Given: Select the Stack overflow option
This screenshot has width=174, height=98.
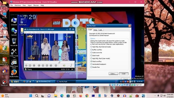Looking at the screenshot, I should coord(91,61).
